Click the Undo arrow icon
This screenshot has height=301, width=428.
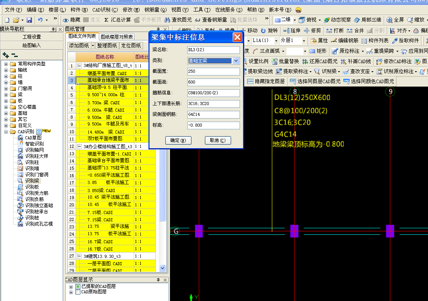pyautogui.click(x=40, y=20)
